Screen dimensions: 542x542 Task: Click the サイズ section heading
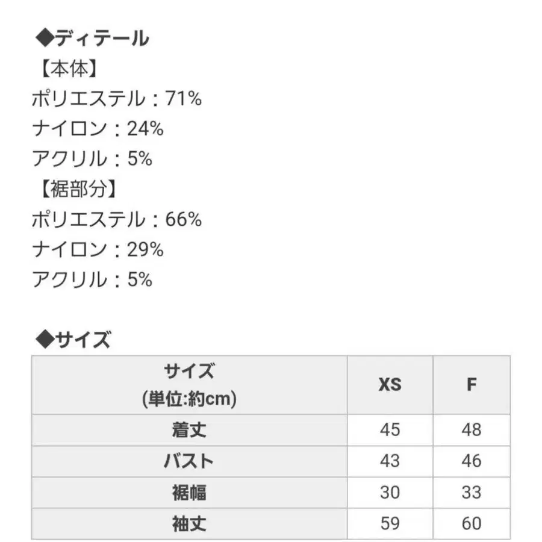point(73,340)
